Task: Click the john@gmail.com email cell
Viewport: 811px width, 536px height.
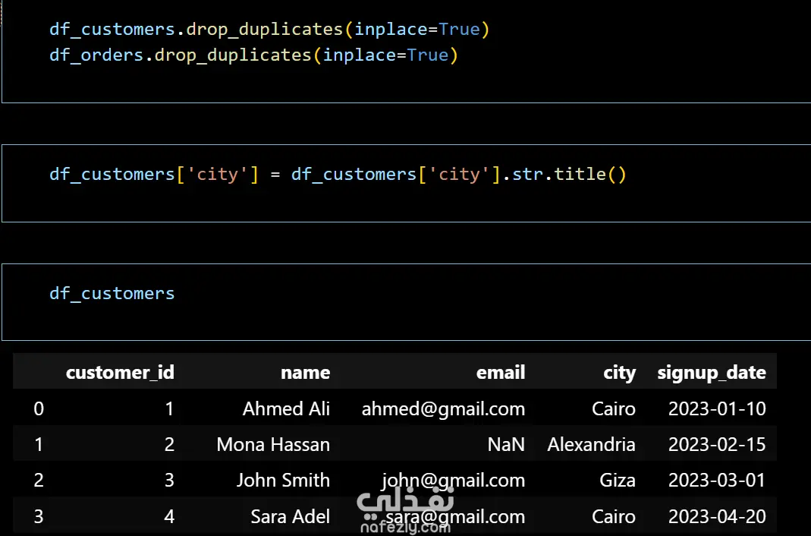Action: pyautogui.click(x=453, y=480)
